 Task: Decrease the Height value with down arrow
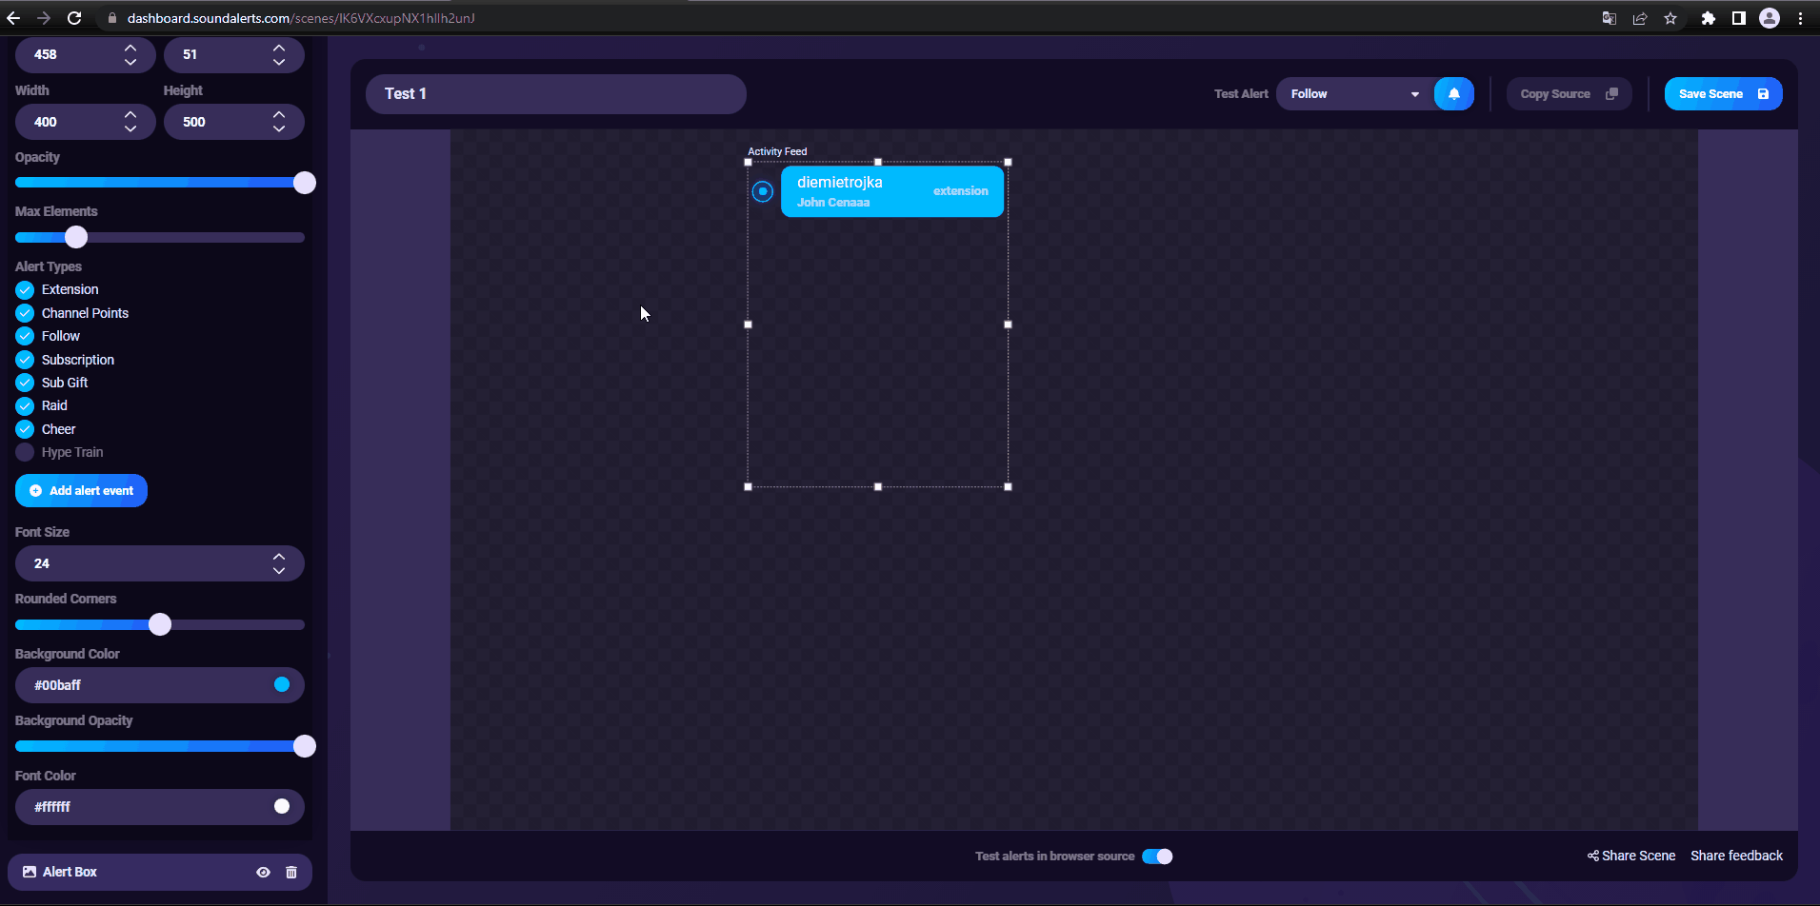279,128
